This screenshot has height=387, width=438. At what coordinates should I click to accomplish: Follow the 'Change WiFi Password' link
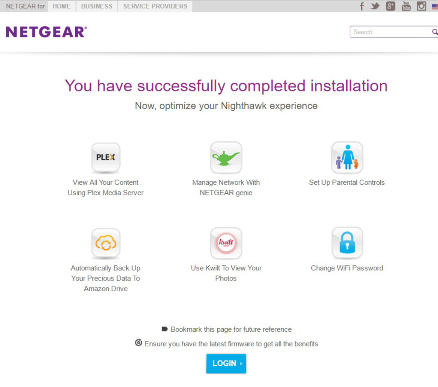coord(347,268)
